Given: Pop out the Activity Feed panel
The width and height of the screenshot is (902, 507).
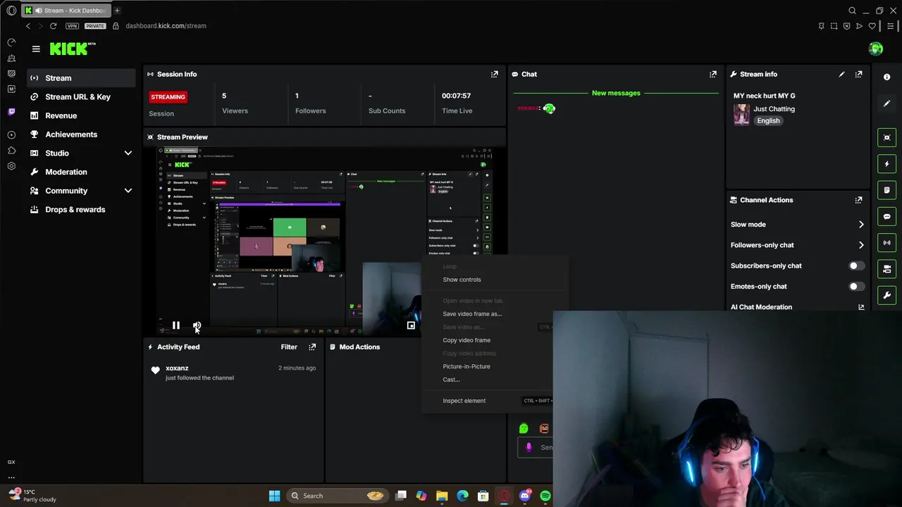Looking at the screenshot, I should [x=312, y=346].
